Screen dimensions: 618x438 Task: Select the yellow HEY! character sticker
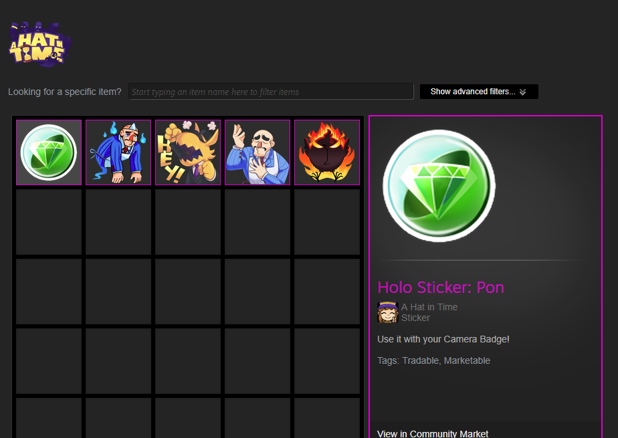tap(188, 152)
